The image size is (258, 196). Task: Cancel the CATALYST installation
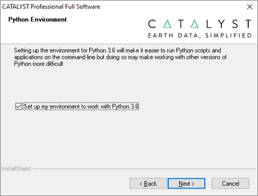pos(230,183)
